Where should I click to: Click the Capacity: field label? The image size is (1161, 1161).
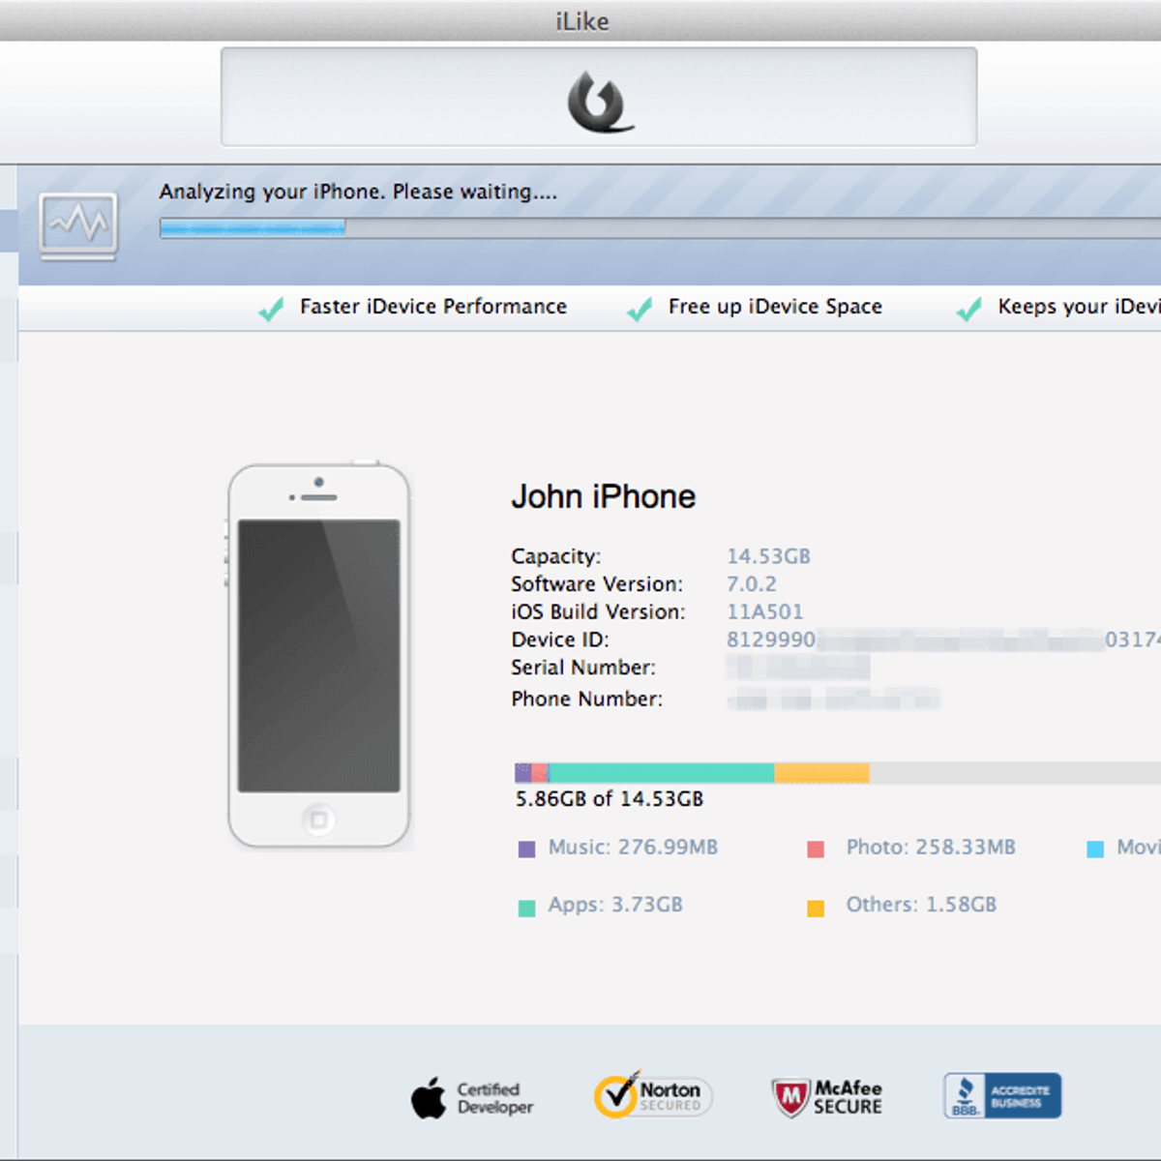pos(556,556)
